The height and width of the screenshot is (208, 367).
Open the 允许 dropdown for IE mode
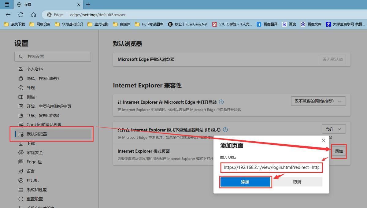(x=334, y=129)
